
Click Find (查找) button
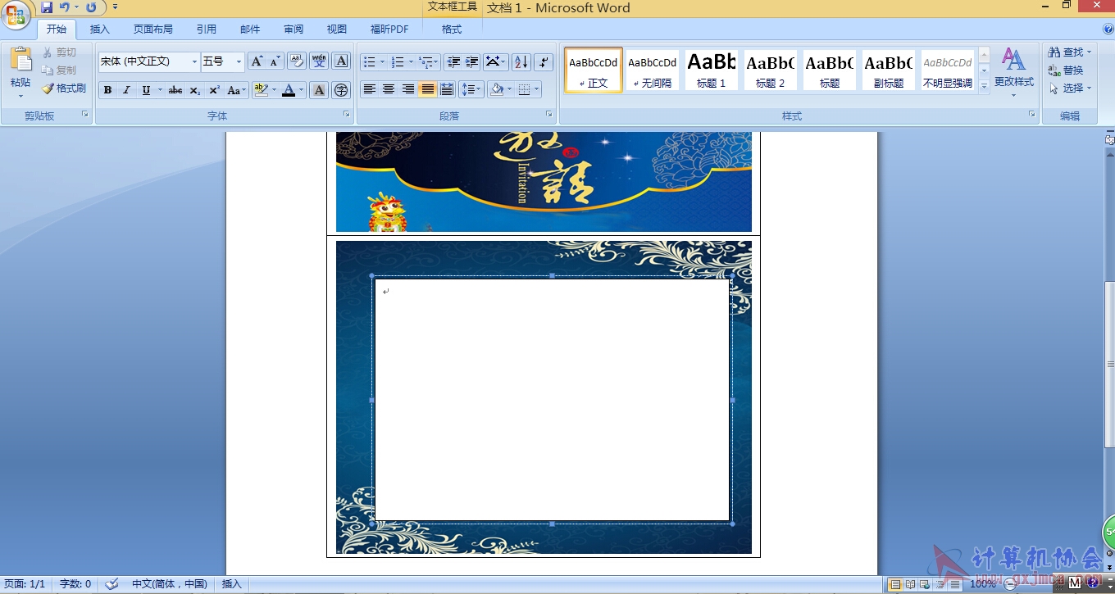pyautogui.click(x=1069, y=52)
